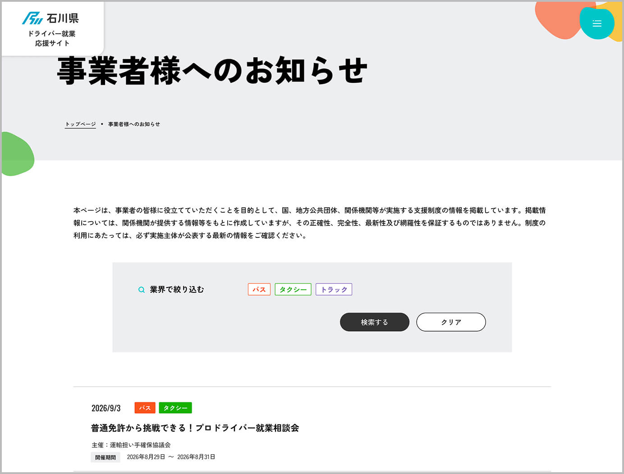Click the 事業者様へのお知らせ breadcrumb text
Image resolution: width=624 pixels, height=474 pixels.
coord(134,124)
